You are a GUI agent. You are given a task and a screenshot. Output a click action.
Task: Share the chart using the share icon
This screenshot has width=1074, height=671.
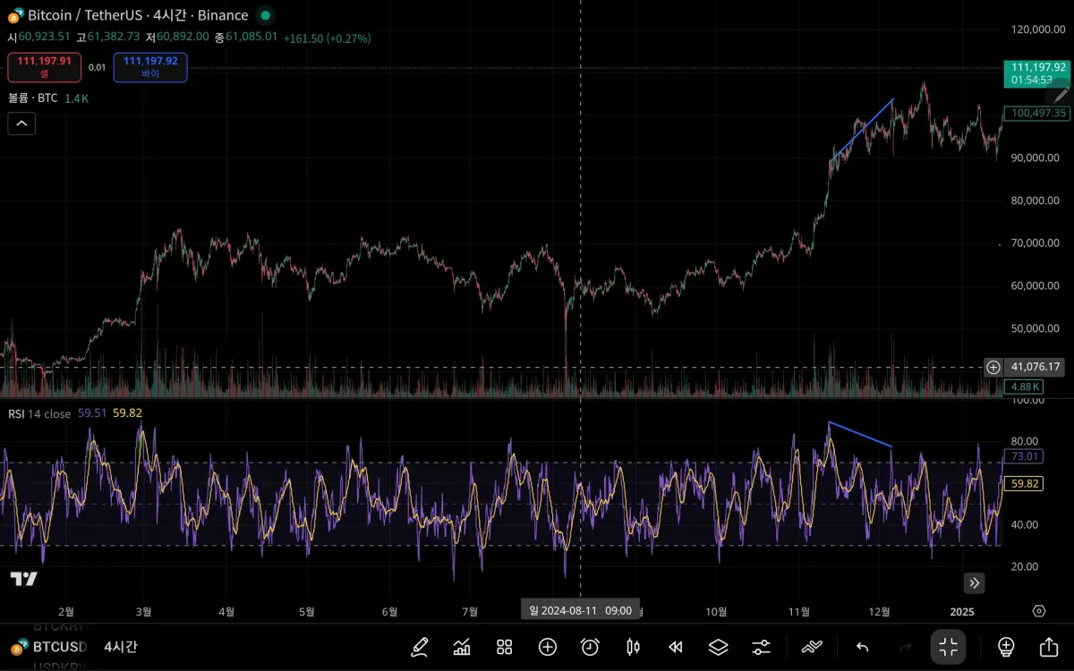[1047, 647]
